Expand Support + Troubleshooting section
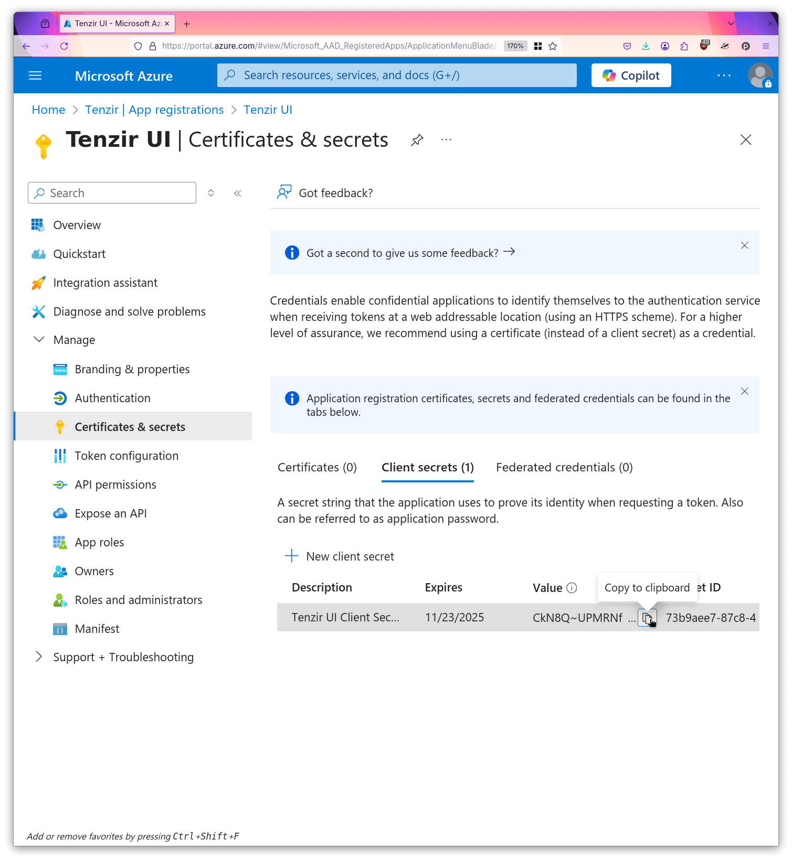The width and height of the screenshot is (792, 861). pyautogui.click(x=39, y=657)
